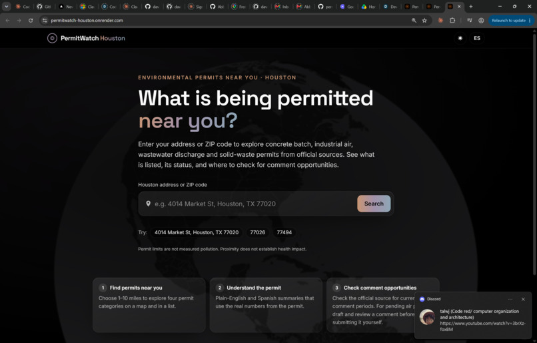The image size is (537, 343).
Task: Go back with browser back arrow
Action: point(7,21)
